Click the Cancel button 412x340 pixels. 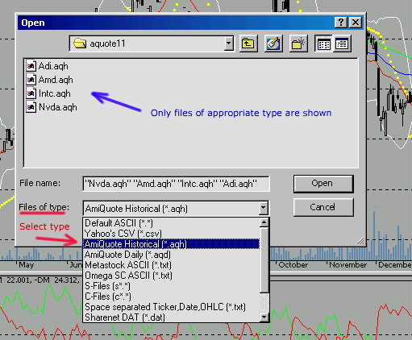tap(323, 207)
